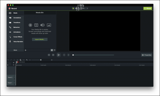Open the Cursor Effects tab
The height and width of the screenshot is (96, 160).
click(x=15, y=37)
